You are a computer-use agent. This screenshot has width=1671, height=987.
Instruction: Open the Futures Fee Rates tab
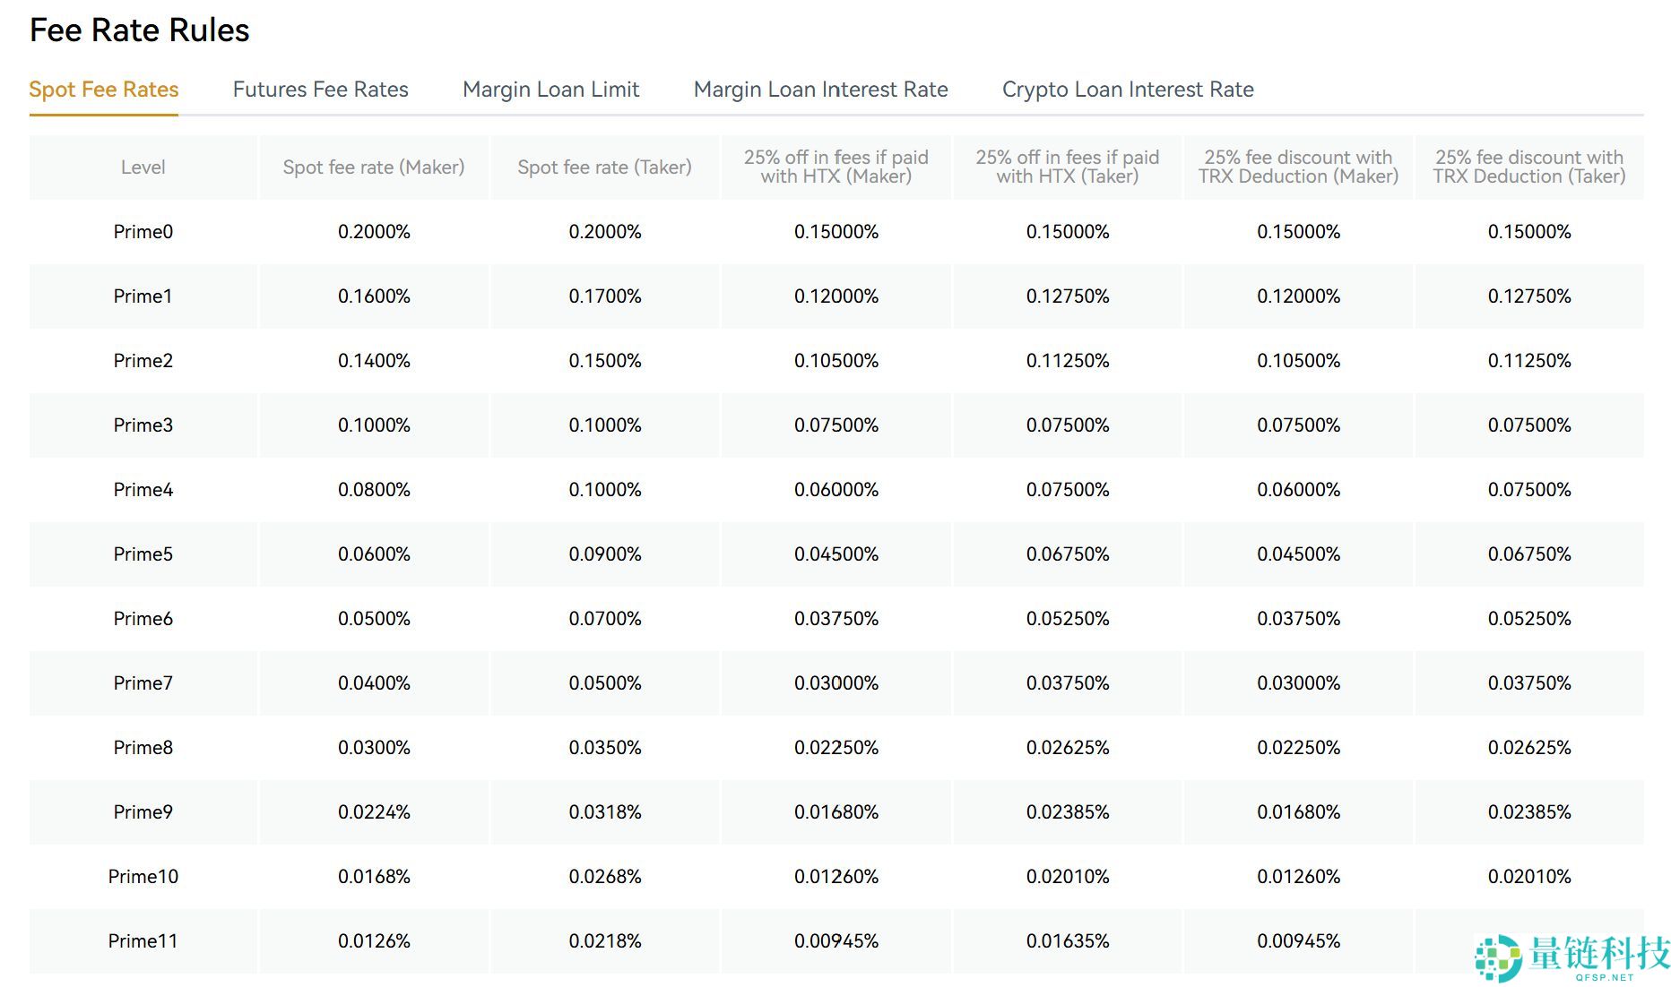point(321,90)
